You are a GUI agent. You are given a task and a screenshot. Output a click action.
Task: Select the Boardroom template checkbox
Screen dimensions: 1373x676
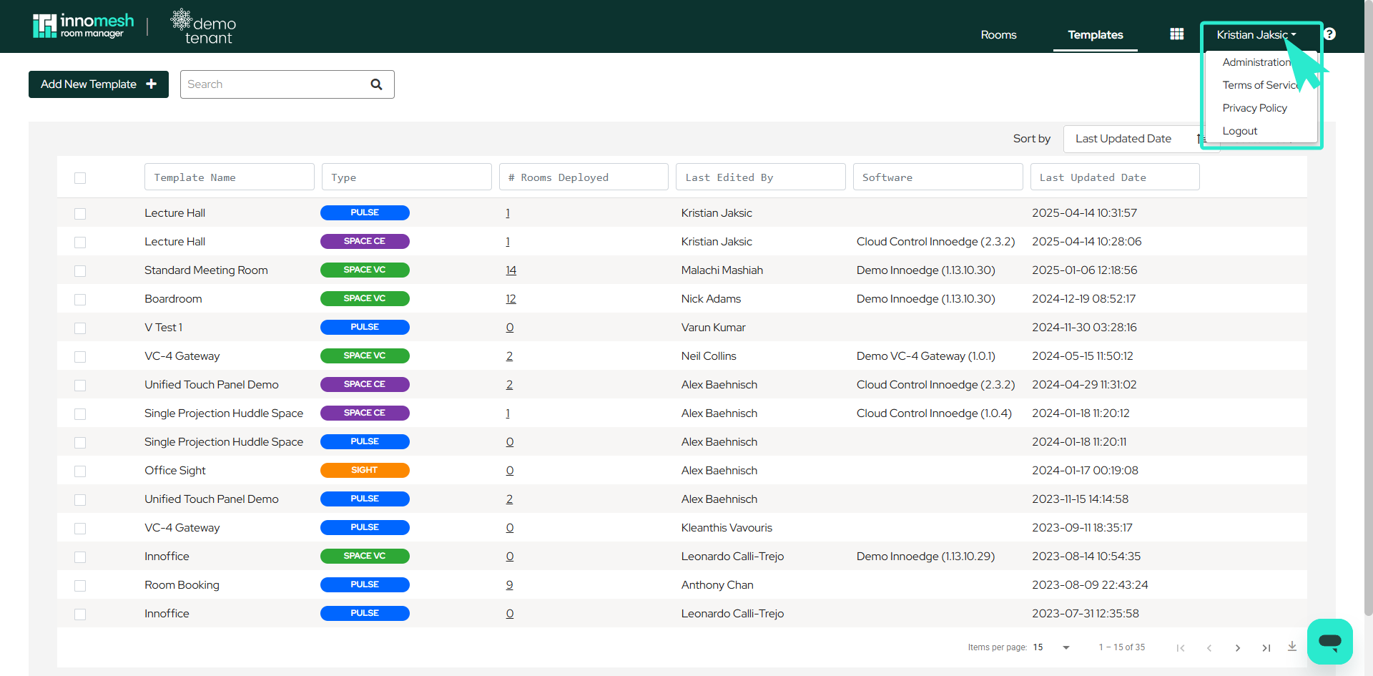80,300
